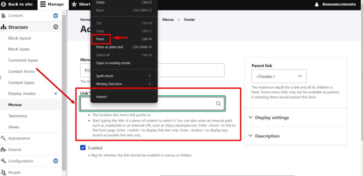Screen dimensions: 363x176
Task: Open Writing Direction submenu
Action: (124, 84)
